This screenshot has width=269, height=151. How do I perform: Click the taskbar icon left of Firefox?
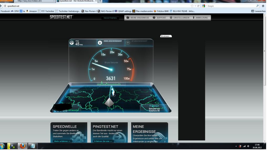pyautogui.click(x=12, y=146)
